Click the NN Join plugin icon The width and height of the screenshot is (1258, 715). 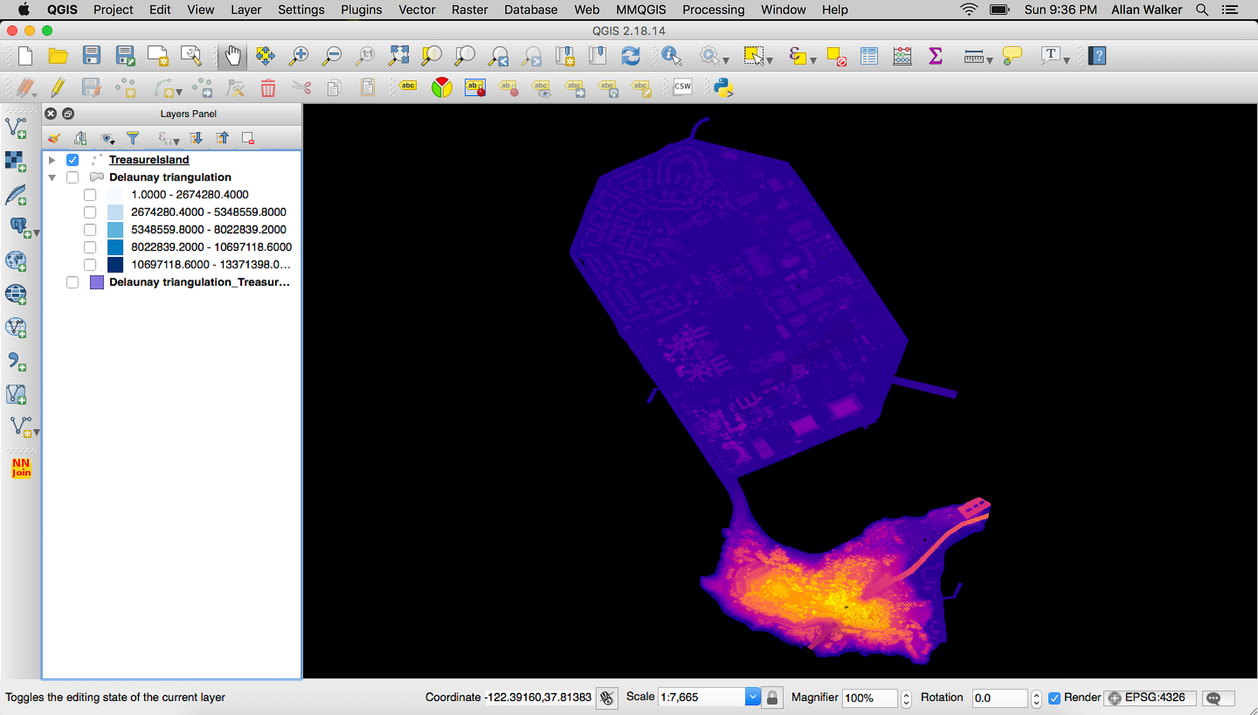21,468
